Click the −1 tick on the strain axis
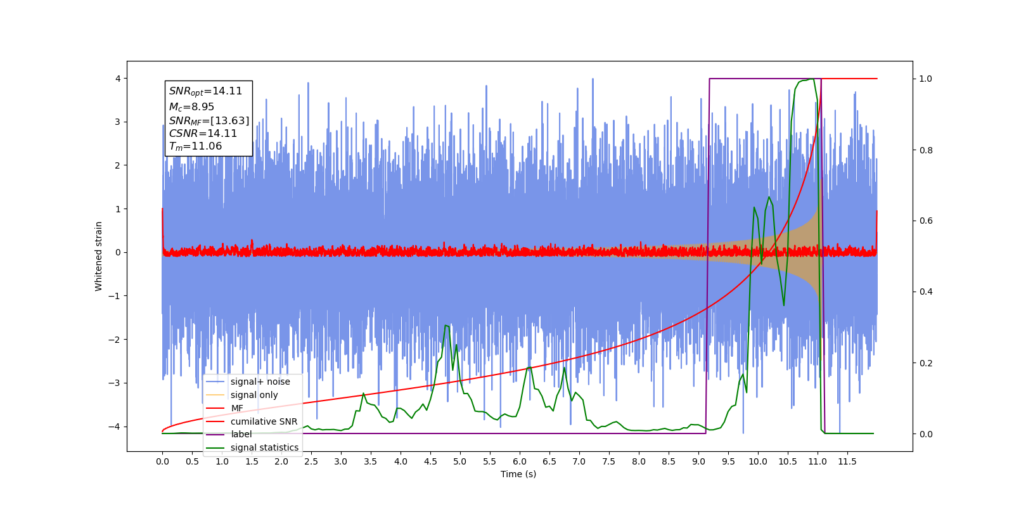 click(114, 296)
